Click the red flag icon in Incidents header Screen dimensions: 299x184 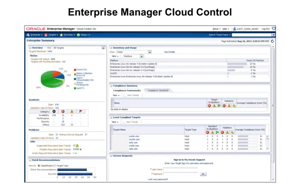pyautogui.click(x=81, y=111)
